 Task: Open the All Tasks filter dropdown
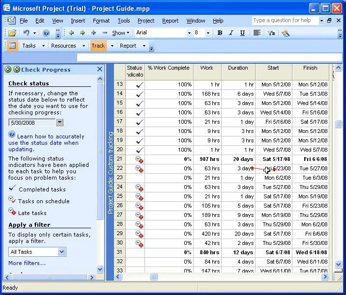pos(62,252)
